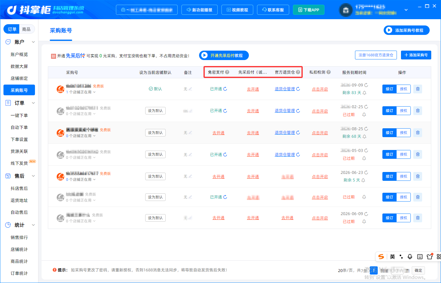Click 联系客服 button
This screenshot has height=283, width=441.
tap(273, 10)
